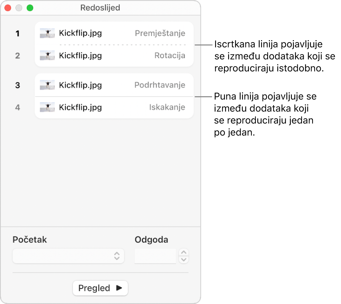Select the Premještanje build row

click(114, 33)
